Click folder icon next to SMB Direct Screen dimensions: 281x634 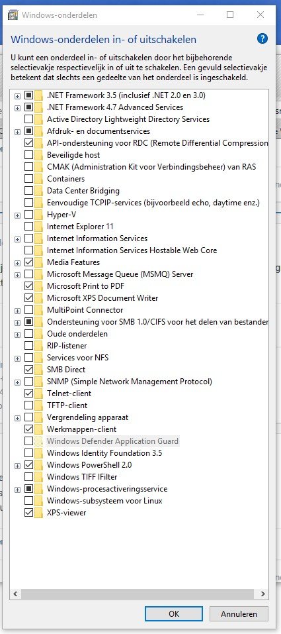pos(39,369)
